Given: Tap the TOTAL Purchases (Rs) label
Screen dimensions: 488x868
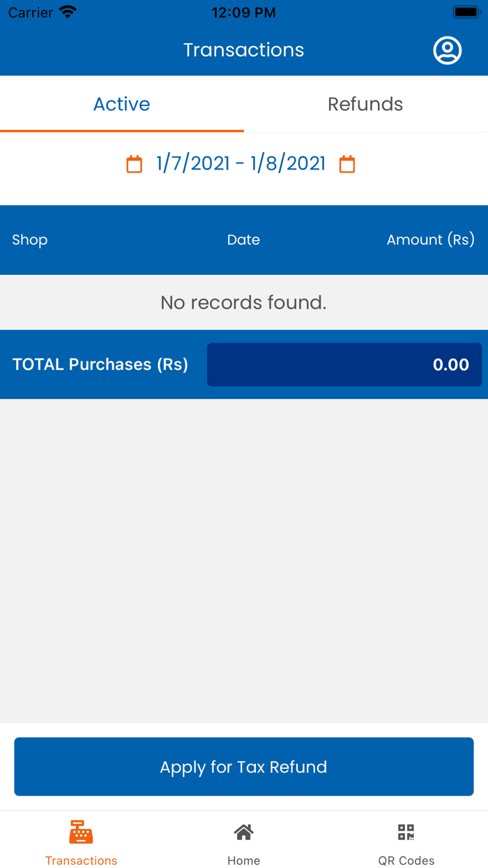Looking at the screenshot, I should click(x=100, y=364).
